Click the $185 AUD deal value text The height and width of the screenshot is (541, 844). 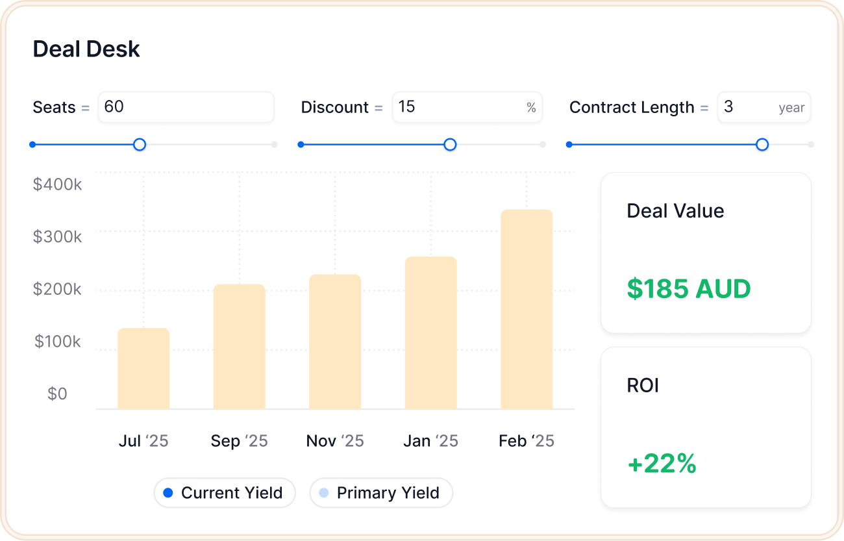pos(688,290)
